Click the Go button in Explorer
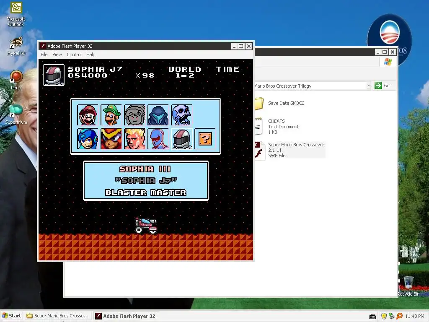Screen dimensions: 429x322 (x=382, y=86)
